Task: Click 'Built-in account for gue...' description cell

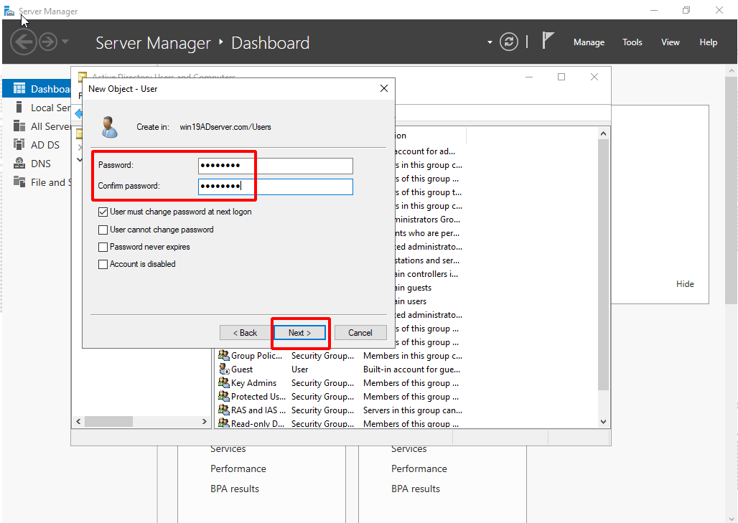Action: [x=412, y=369]
